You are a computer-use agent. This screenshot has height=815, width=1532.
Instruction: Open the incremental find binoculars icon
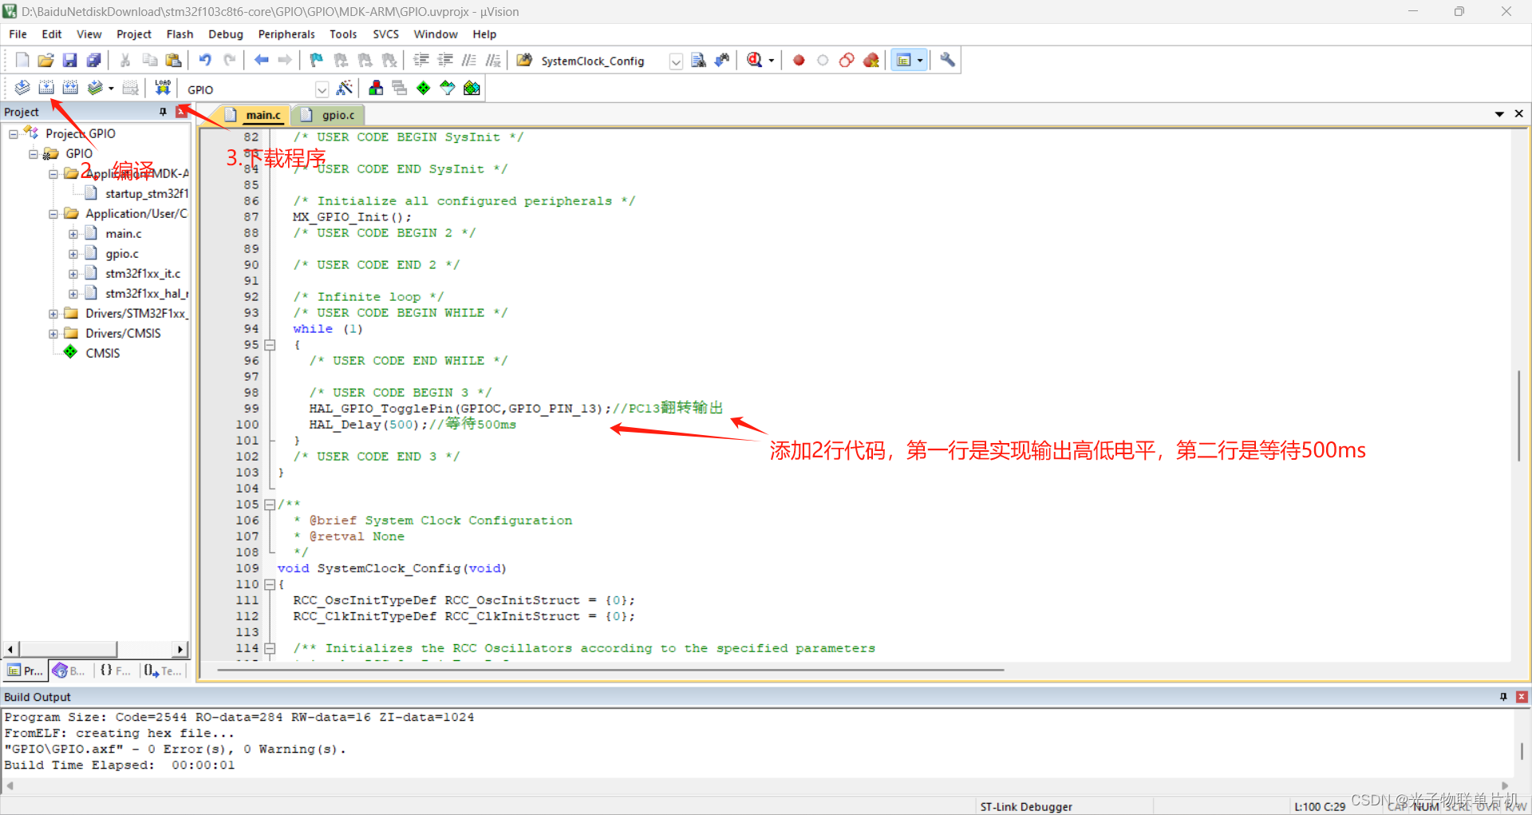click(722, 61)
